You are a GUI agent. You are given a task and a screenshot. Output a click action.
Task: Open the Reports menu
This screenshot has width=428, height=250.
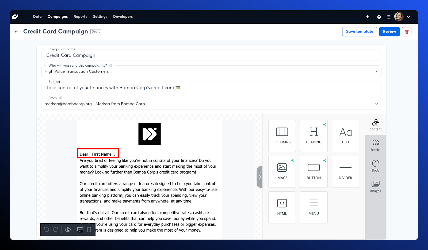[80, 17]
